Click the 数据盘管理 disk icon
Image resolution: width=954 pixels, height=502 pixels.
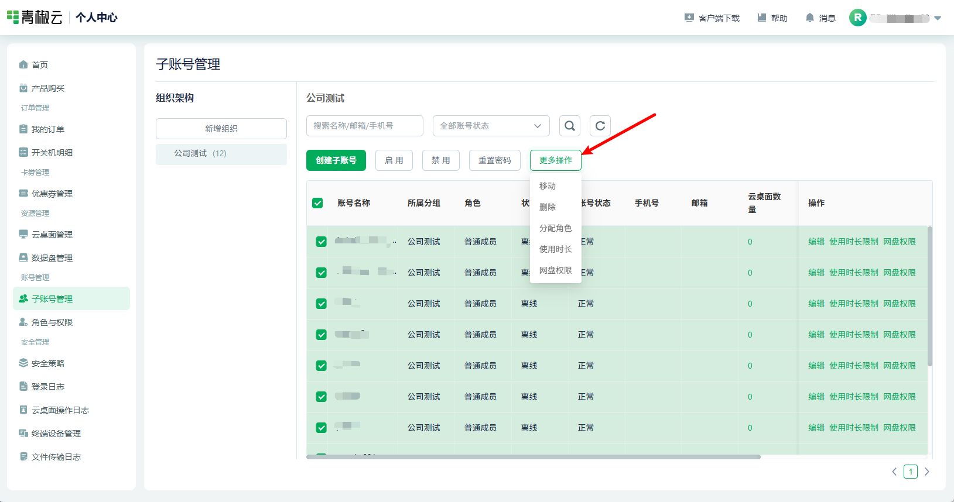click(23, 257)
